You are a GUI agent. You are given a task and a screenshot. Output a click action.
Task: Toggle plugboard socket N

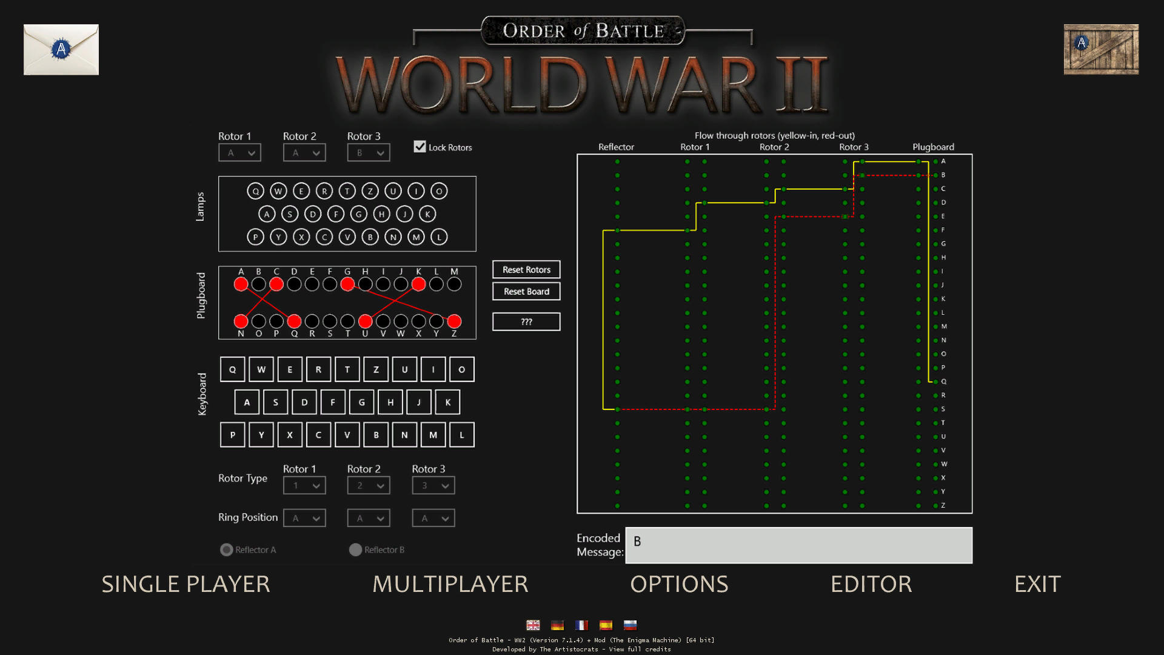pos(241,321)
